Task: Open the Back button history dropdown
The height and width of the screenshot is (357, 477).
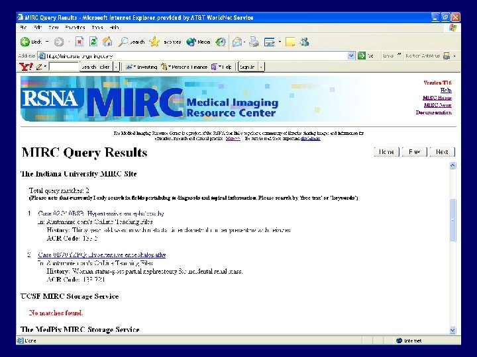Action: tap(47, 42)
